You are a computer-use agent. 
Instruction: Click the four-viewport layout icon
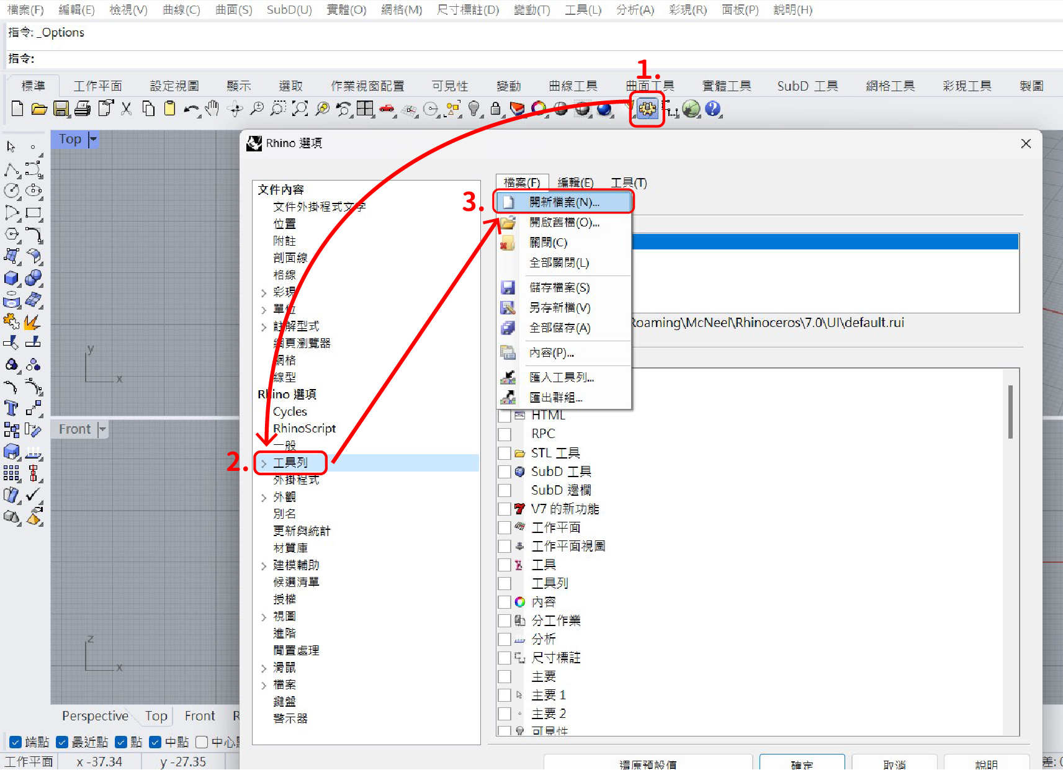pos(365,109)
